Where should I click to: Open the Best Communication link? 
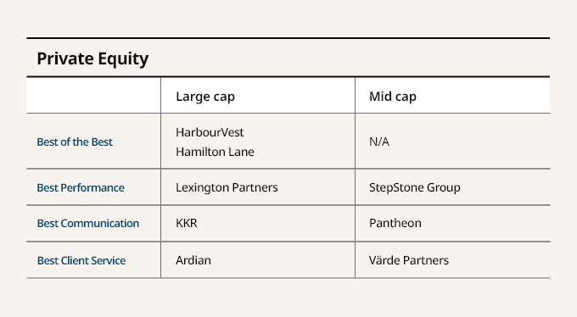[x=88, y=223]
